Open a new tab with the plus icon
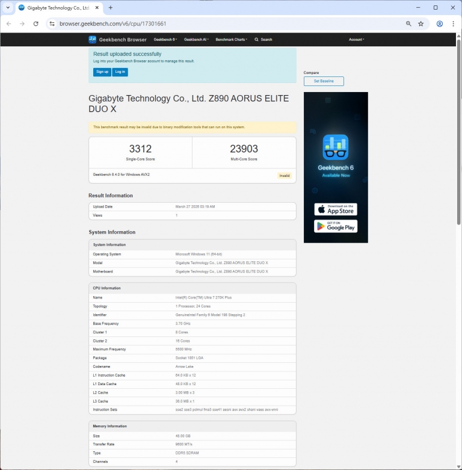Viewport: 462px width, 470px height. 111,7
